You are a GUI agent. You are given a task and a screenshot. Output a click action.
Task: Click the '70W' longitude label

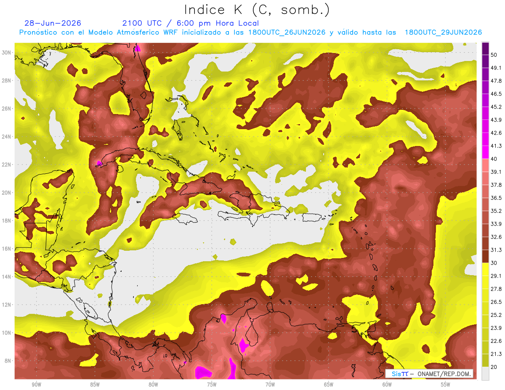click(270, 385)
